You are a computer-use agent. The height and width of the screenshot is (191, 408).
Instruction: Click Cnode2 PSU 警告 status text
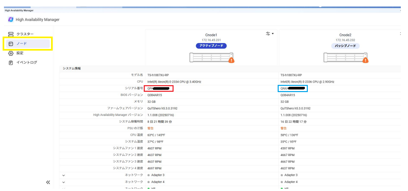coord(284,128)
